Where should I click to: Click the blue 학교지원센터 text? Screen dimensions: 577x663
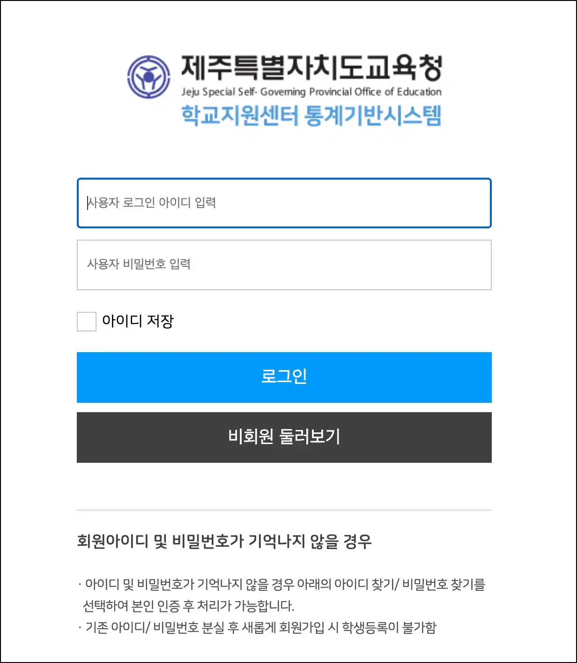coord(239,115)
